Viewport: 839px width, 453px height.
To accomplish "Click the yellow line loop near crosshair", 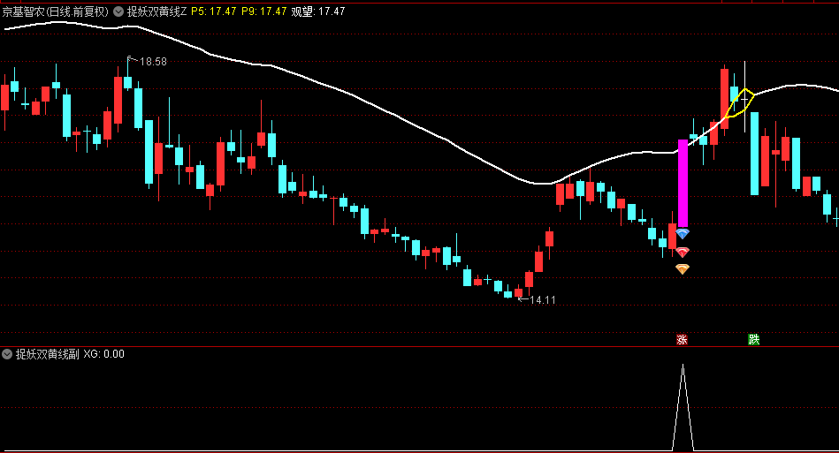I will click(740, 103).
